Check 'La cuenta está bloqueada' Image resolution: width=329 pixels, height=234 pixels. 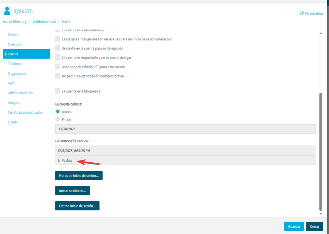[x=57, y=91]
